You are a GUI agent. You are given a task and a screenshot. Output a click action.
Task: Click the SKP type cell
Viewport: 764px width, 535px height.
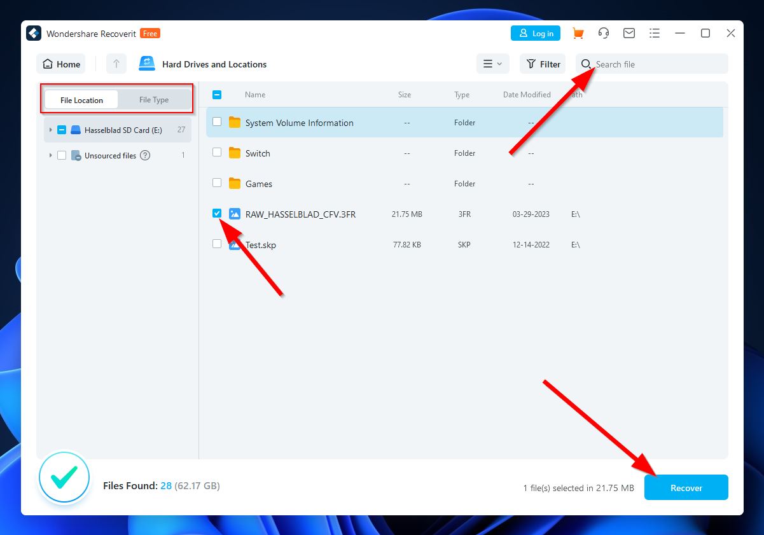click(x=464, y=245)
